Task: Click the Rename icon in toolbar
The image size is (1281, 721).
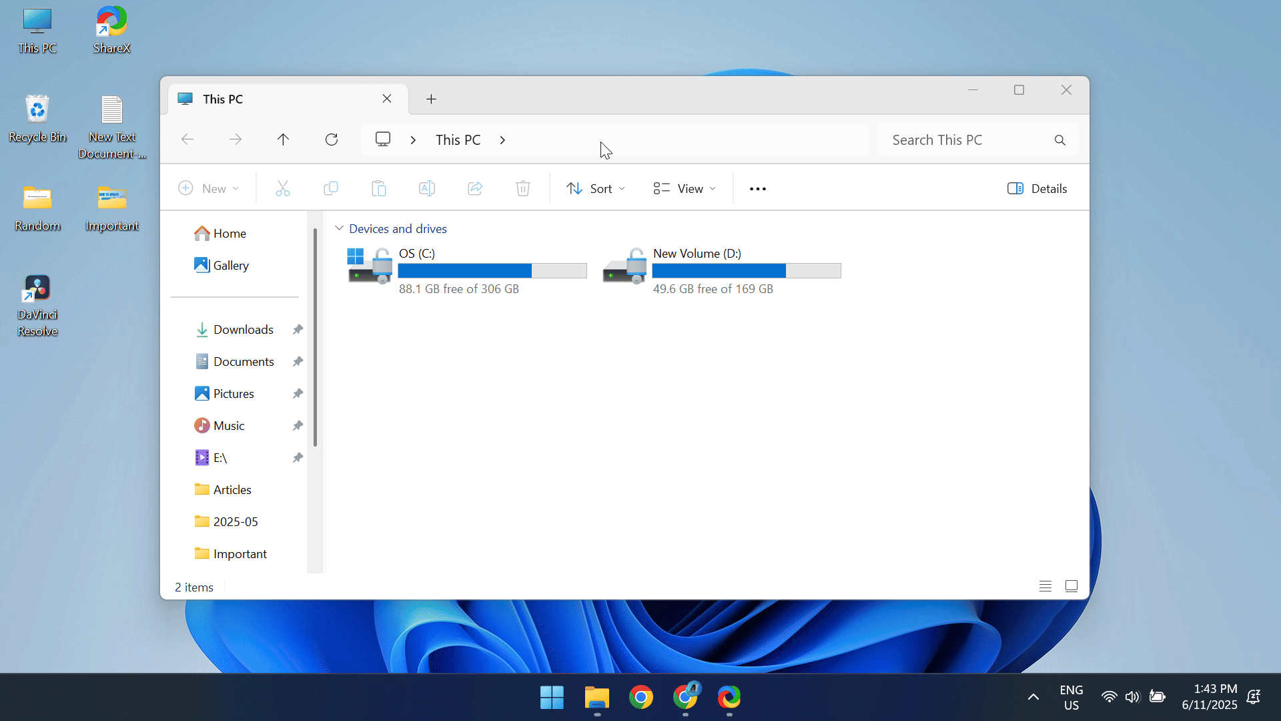Action: click(427, 189)
